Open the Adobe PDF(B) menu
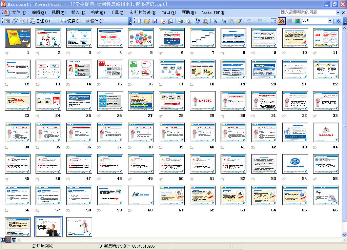The image size is (347, 250). [x=213, y=13]
